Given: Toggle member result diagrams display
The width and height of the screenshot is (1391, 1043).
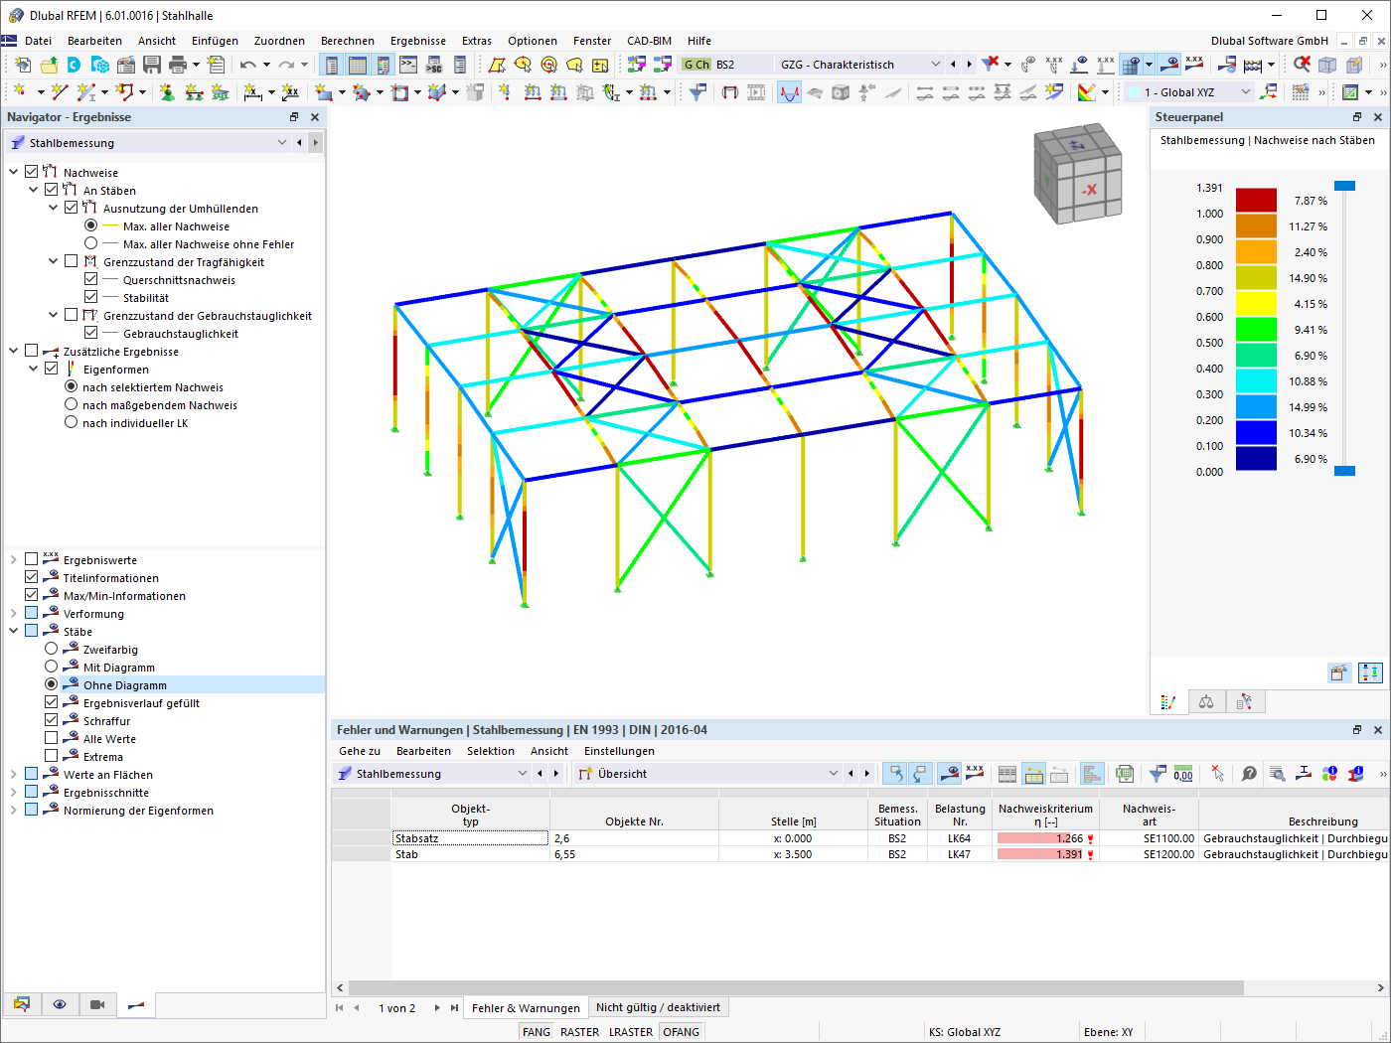Looking at the screenshot, I should (x=789, y=92).
